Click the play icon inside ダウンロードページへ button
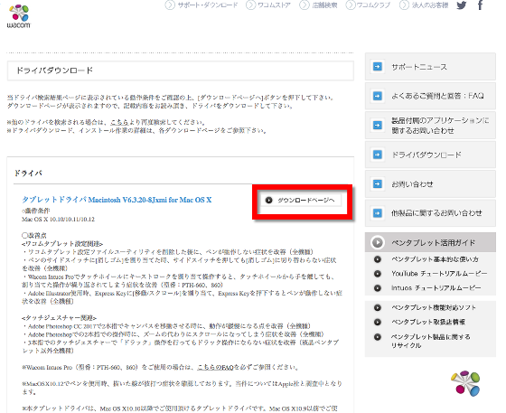This screenshot has height=413, width=506. [268, 200]
